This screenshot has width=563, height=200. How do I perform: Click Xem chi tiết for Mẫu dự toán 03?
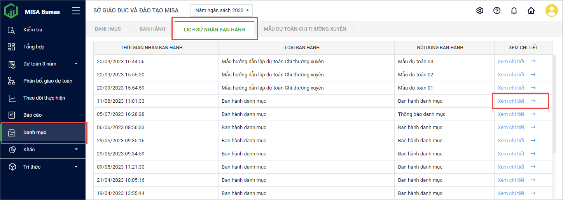click(516, 62)
